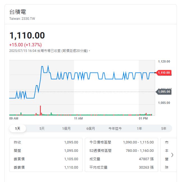The width and height of the screenshot is (180, 182).
Task: Click the 委買價 row label
Action: pos(19,159)
